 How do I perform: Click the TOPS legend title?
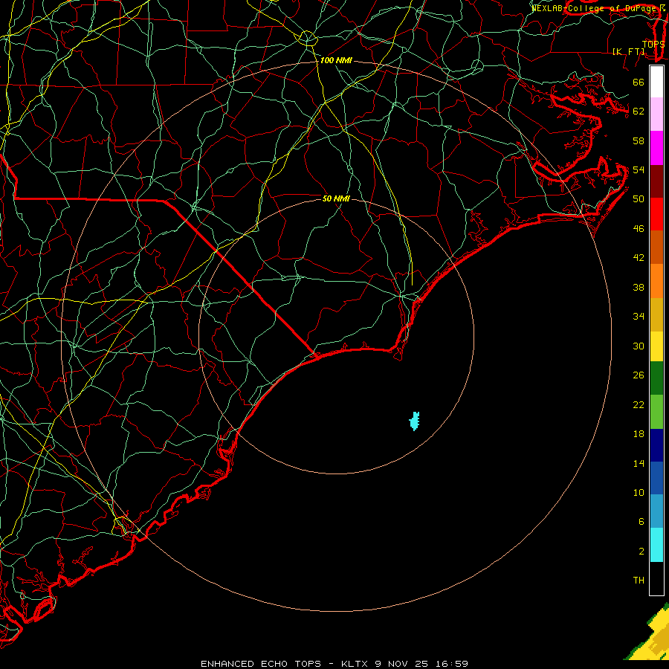653,44
